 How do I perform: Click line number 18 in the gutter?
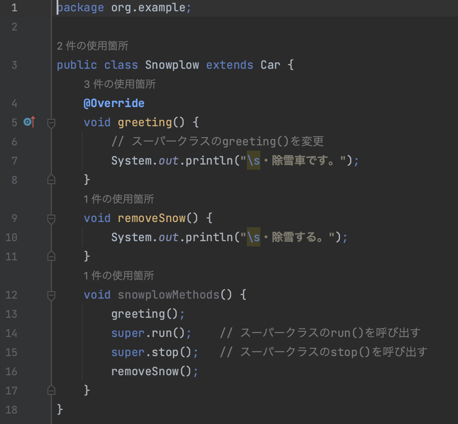11,410
